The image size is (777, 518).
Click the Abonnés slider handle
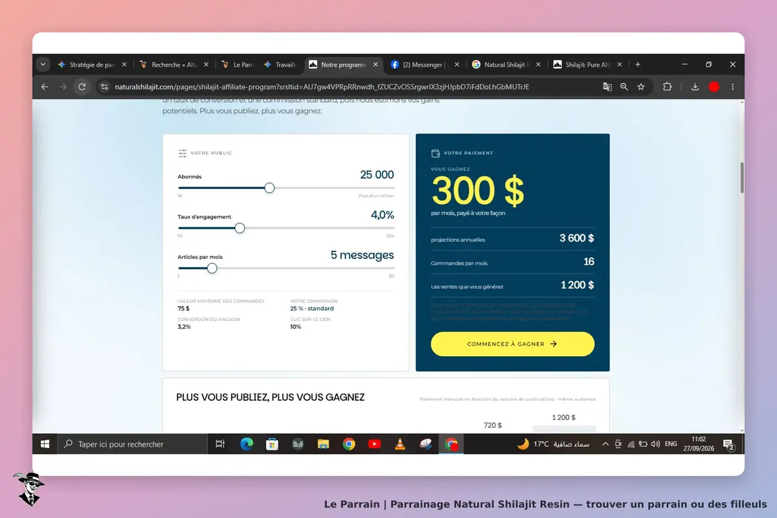(x=269, y=188)
